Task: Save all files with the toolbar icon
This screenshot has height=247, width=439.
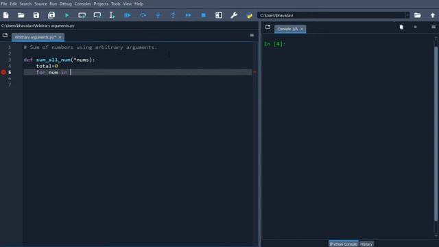Action: point(51,15)
